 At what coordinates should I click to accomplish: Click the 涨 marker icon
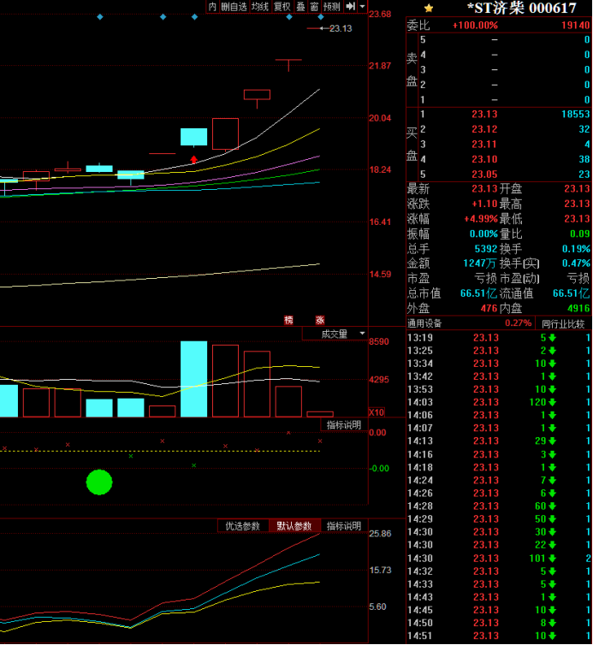click(320, 320)
